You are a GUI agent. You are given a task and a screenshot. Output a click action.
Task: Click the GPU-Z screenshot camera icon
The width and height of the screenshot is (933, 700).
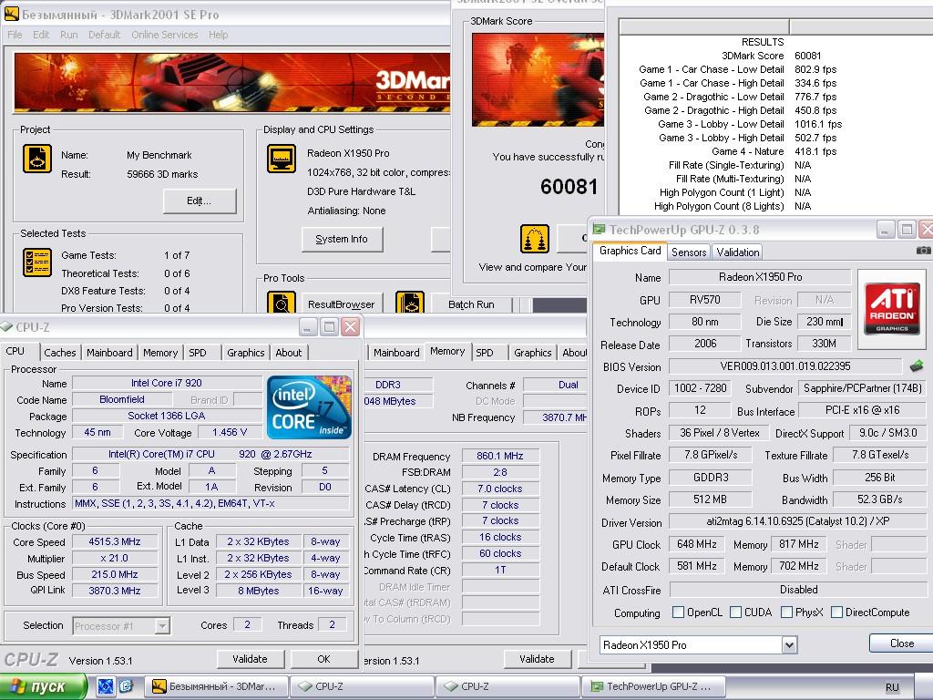(924, 251)
